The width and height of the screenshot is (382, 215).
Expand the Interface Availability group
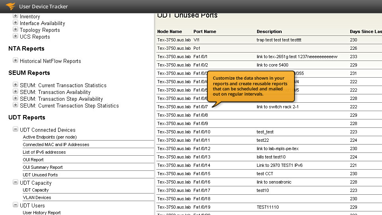16,23
